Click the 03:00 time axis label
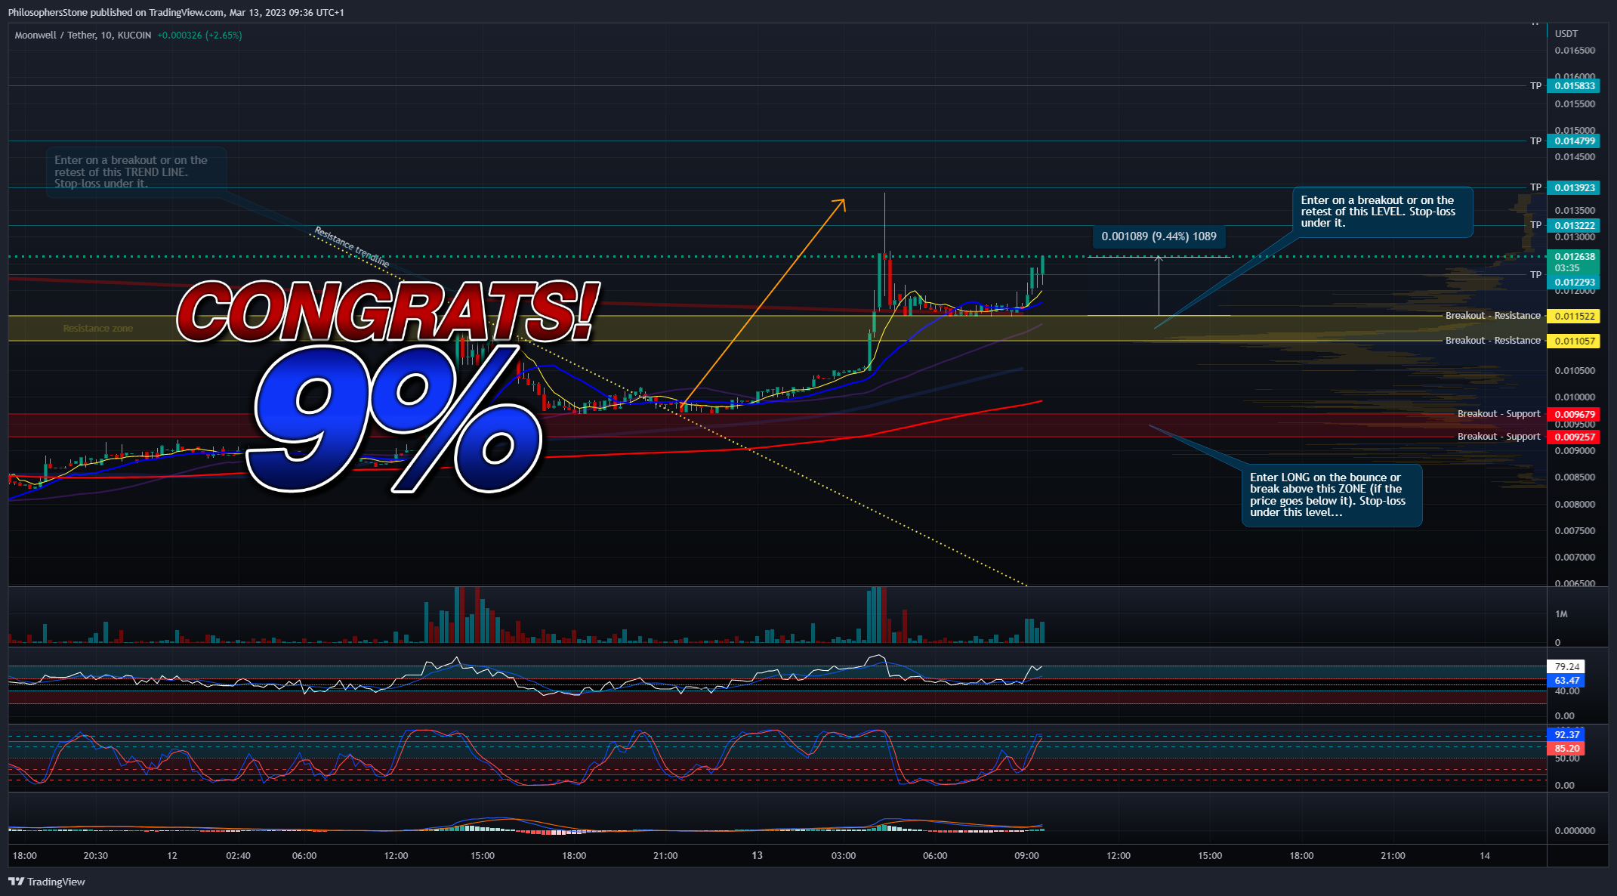This screenshot has width=1617, height=896. pos(844,856)
